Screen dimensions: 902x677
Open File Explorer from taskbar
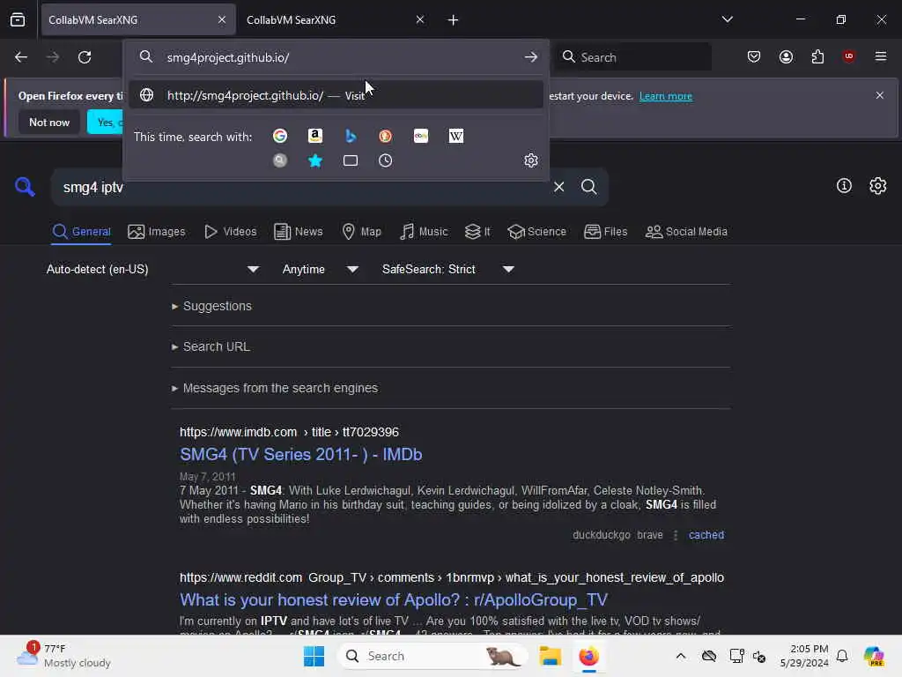[x=550, y=656]
